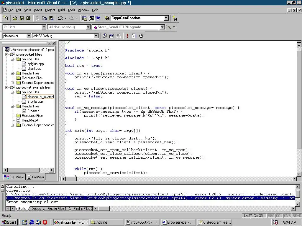
Task: Launch Opera from quick launch
Action: [45, 222]
